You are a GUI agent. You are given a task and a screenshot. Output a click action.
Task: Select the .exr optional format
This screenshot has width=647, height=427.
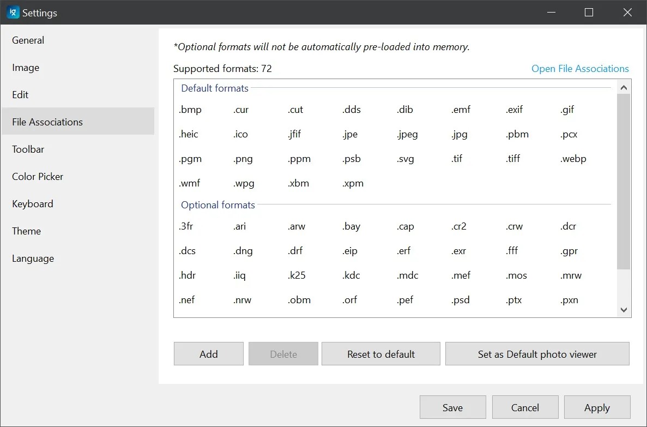click(x=459, y=251)
